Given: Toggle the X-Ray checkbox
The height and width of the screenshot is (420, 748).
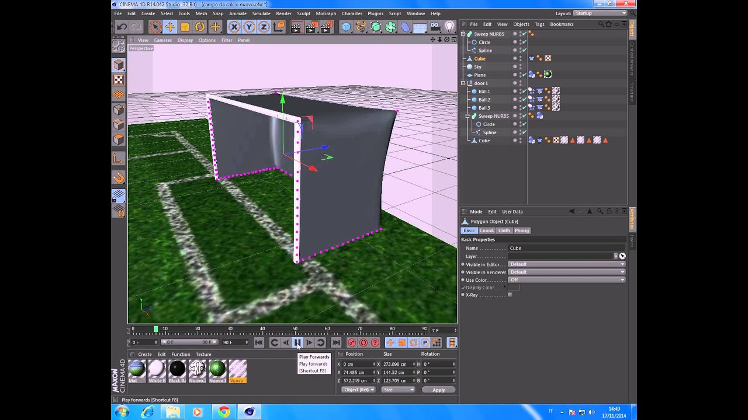Looking at the screenshot, I should (x=510, y=295).
